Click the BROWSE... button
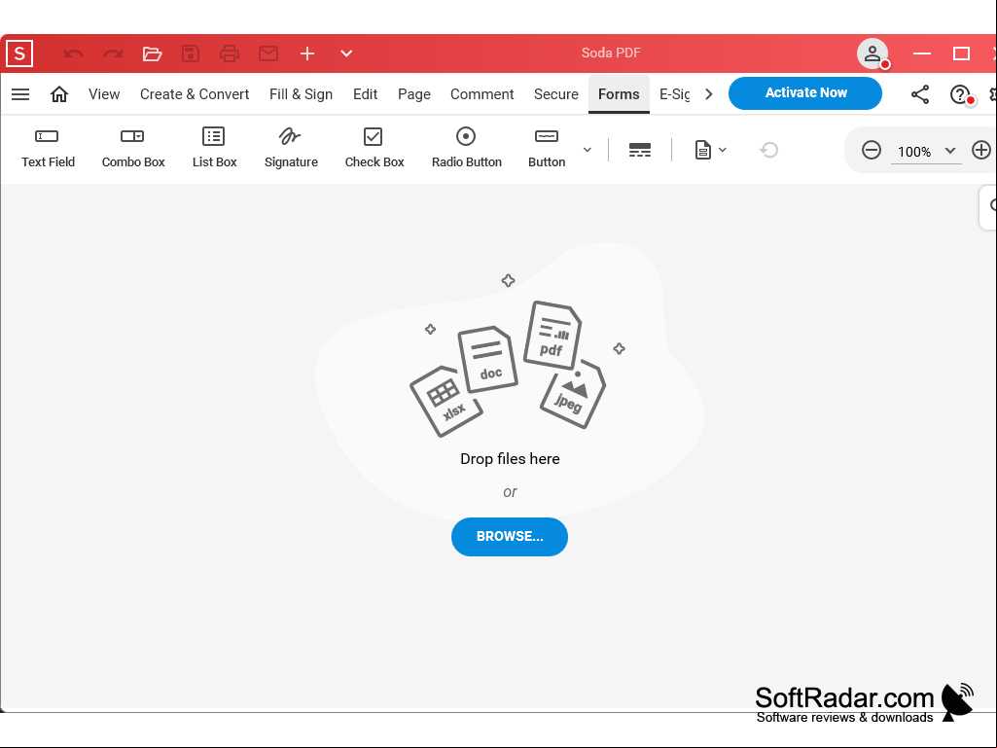Image resolution: width=997 pixels, height=748 pixels. click(510, 536)
